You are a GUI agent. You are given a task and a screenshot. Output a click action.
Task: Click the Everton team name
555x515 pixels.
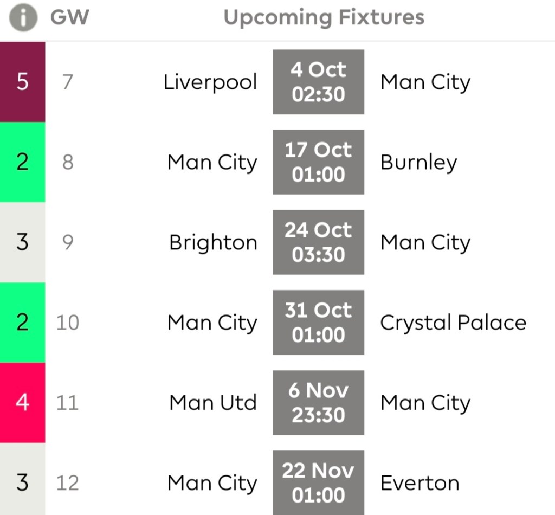click(x=420, y=483)
